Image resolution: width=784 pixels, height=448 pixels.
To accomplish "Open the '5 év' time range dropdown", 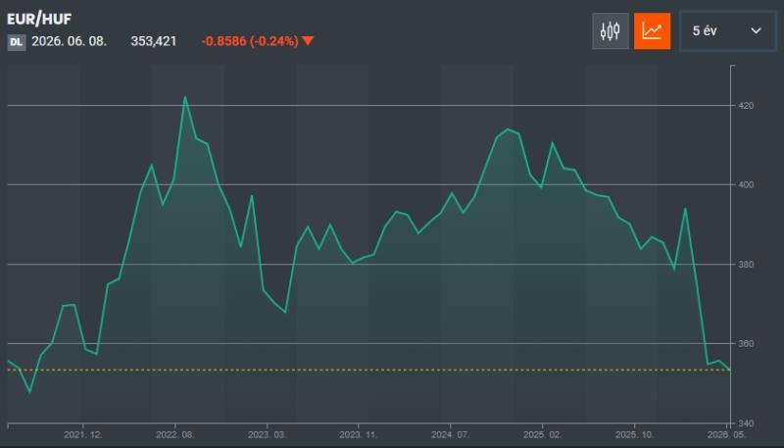I will (x=727, y=31).
